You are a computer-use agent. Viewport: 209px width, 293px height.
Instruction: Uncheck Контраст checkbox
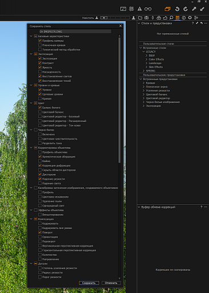(40, 63)
